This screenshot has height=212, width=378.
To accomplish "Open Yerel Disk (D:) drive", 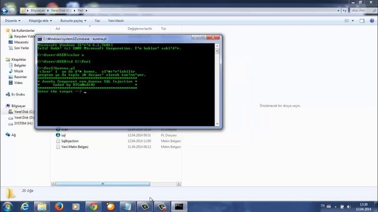I will pyautogui.click(x=24, y=118).
